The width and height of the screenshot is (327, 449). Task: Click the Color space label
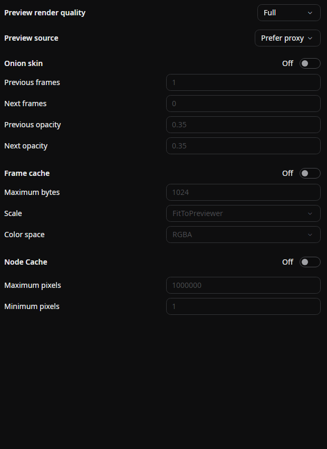(x=24, y=235)
